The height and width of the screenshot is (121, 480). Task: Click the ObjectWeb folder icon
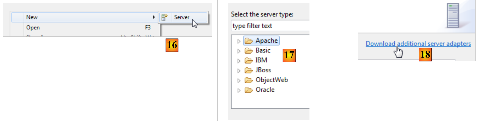pos(249,80)
